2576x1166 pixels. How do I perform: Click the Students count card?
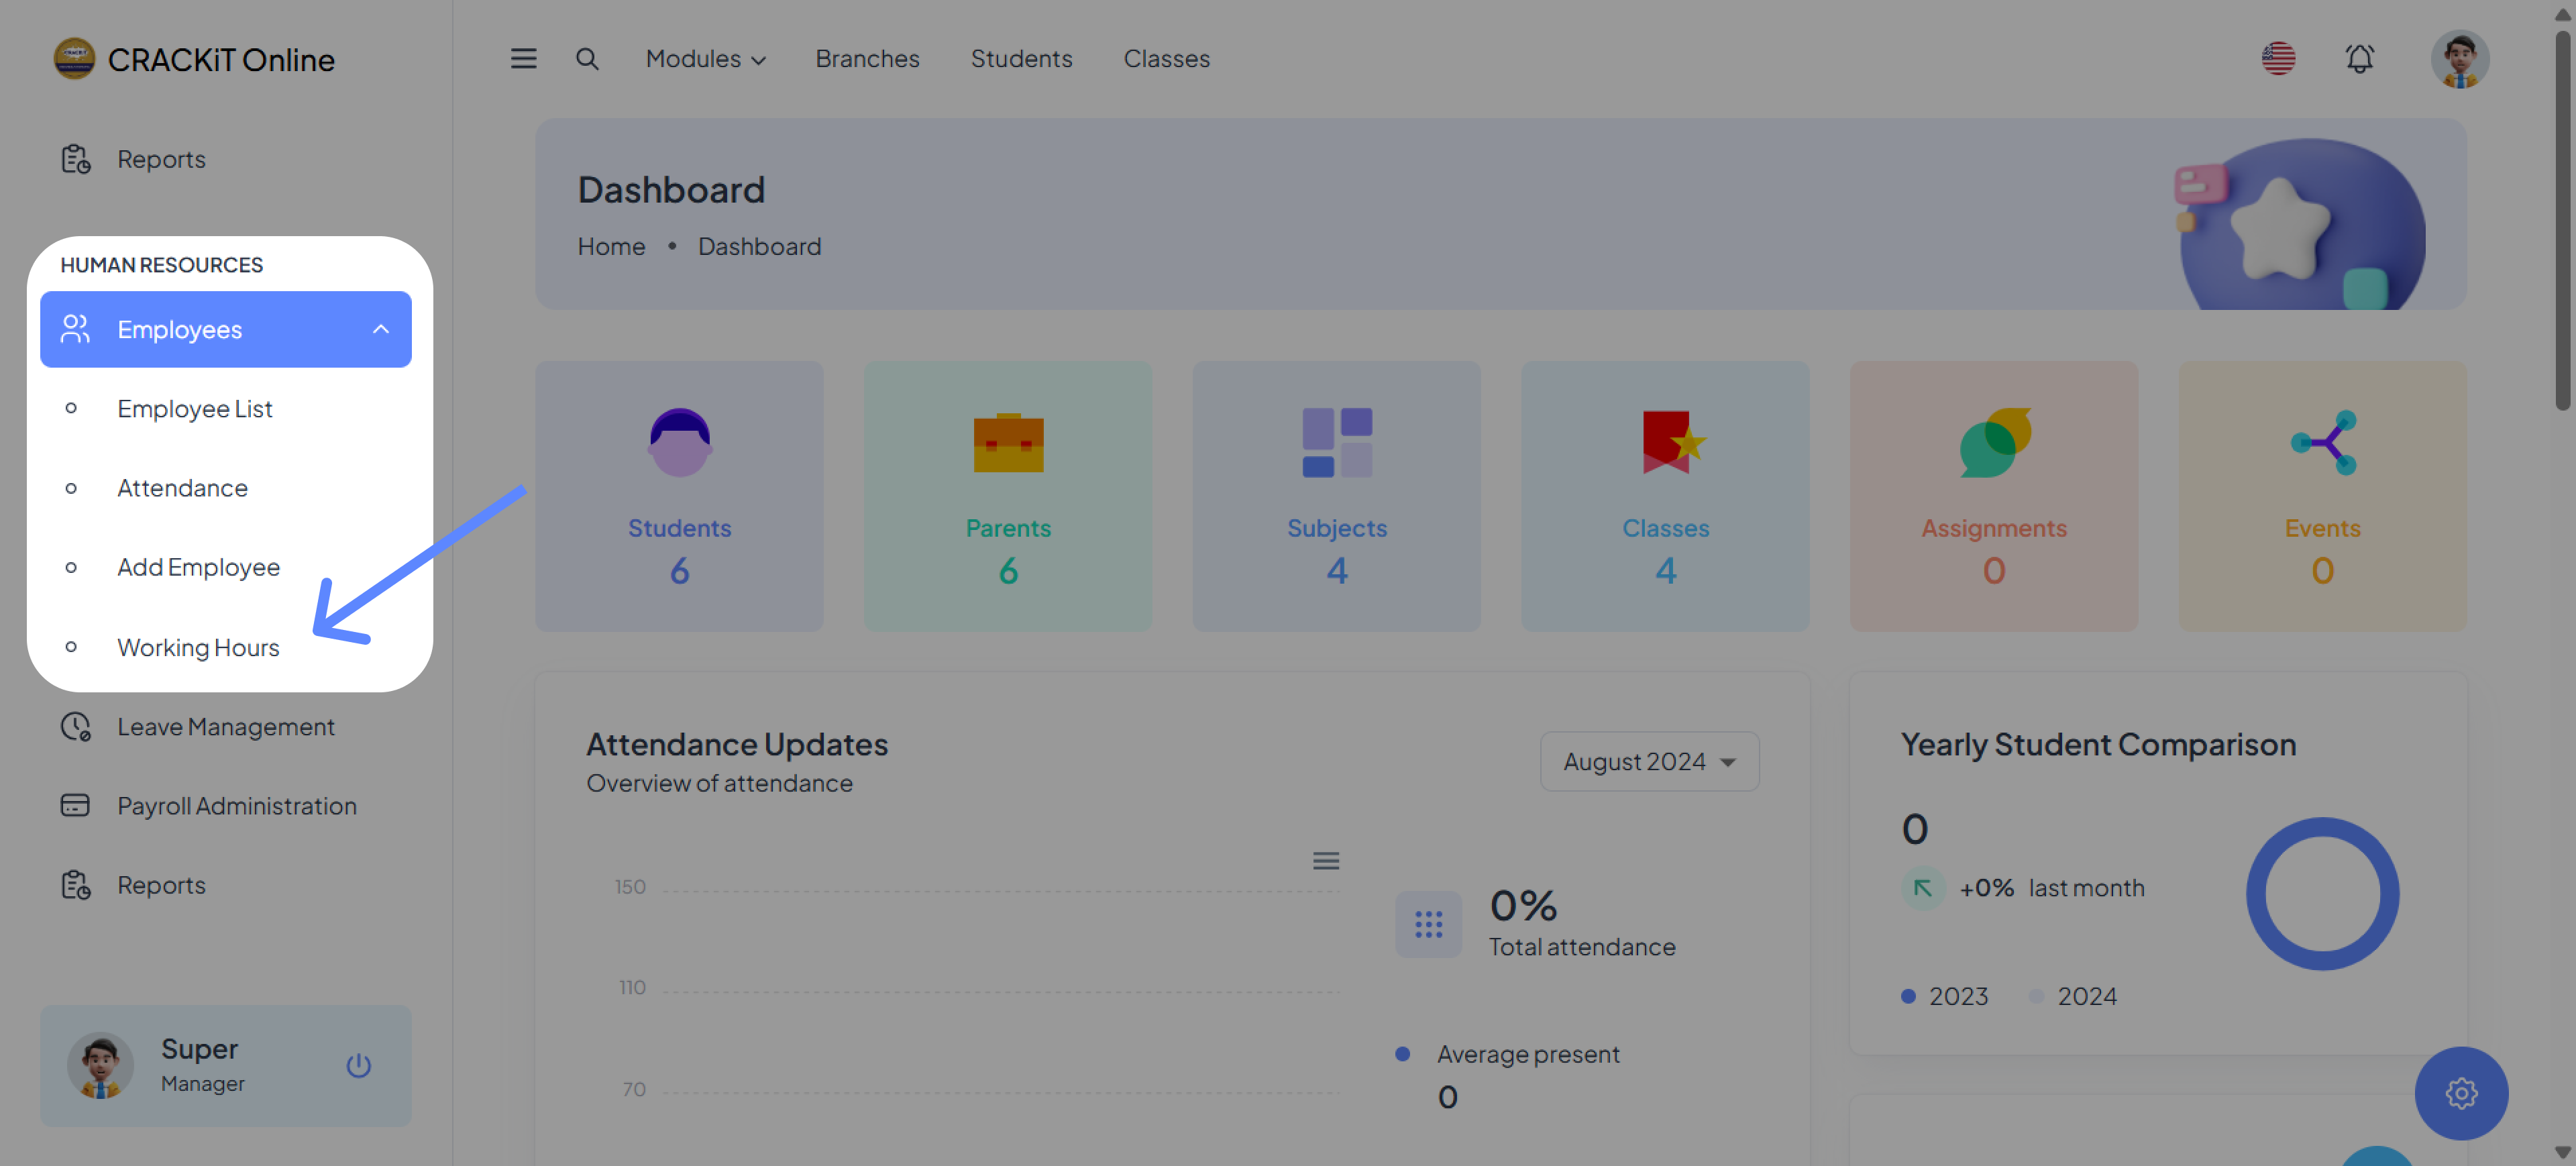679,496
